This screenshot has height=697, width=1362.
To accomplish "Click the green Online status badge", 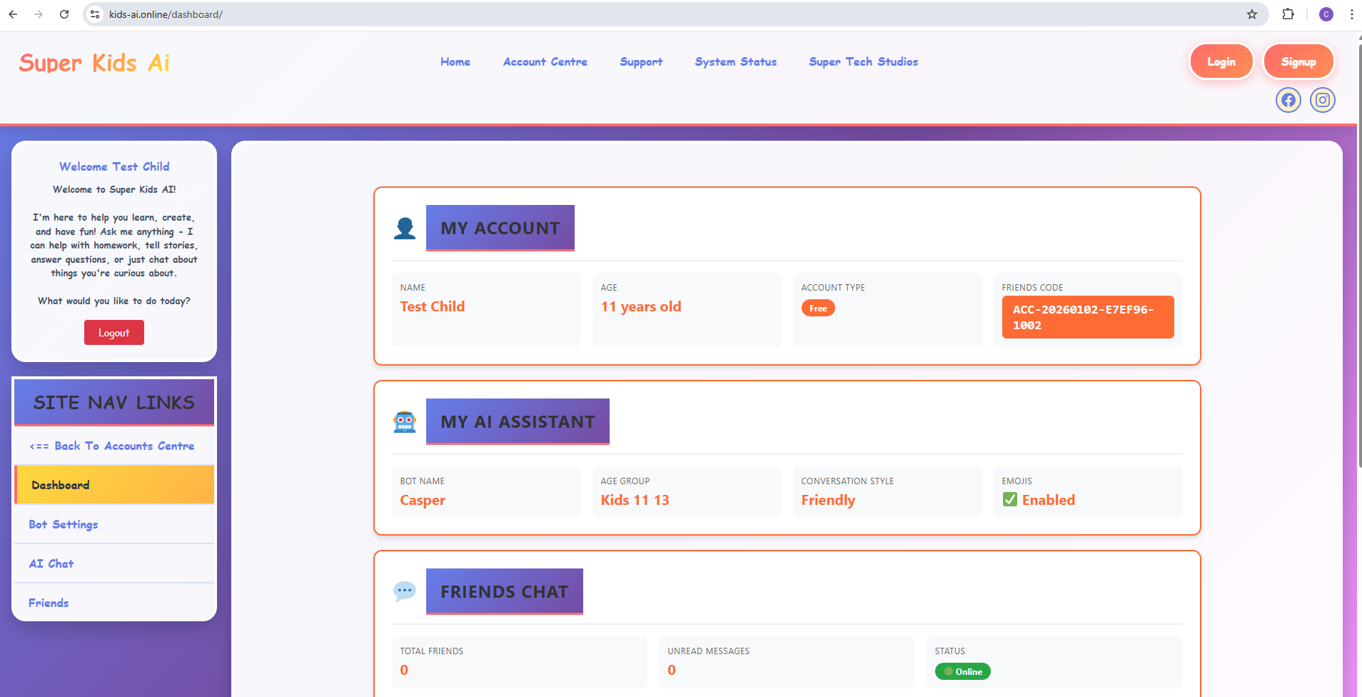I will click(963, 671).
